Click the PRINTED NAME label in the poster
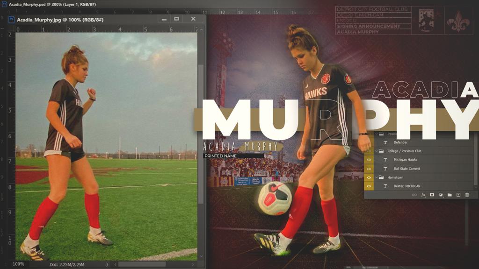 coord(221,156)
